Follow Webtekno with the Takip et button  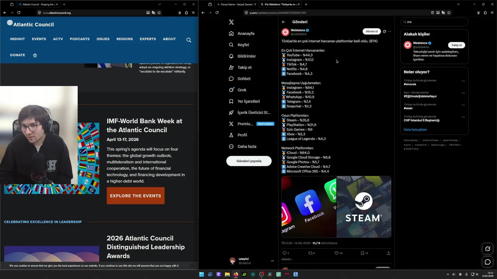(457, 45)
